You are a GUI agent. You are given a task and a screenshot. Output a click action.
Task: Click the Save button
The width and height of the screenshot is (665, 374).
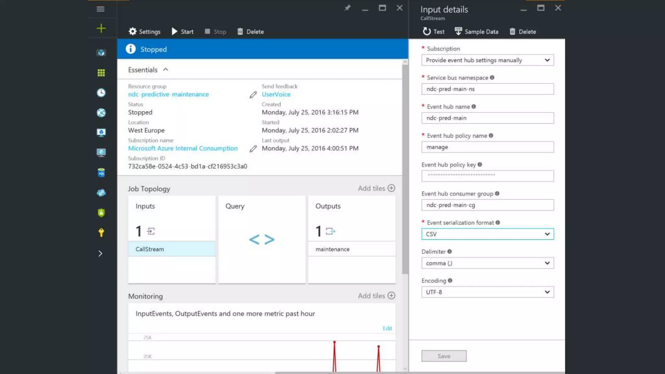tap(444, 356)
